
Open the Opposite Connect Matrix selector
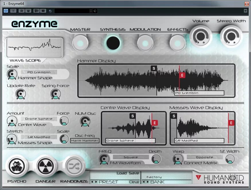click(x=205, y=157)
